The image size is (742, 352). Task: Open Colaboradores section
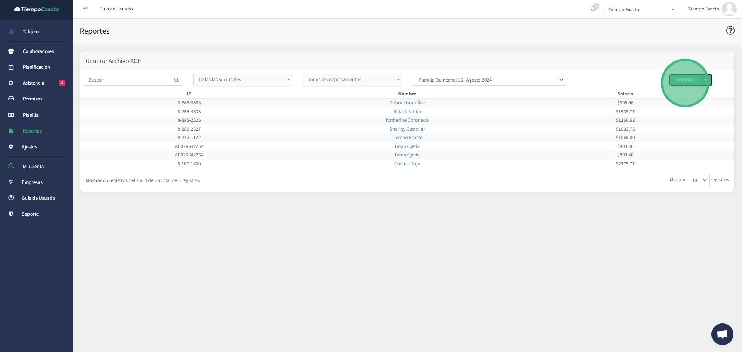[38, 51]
